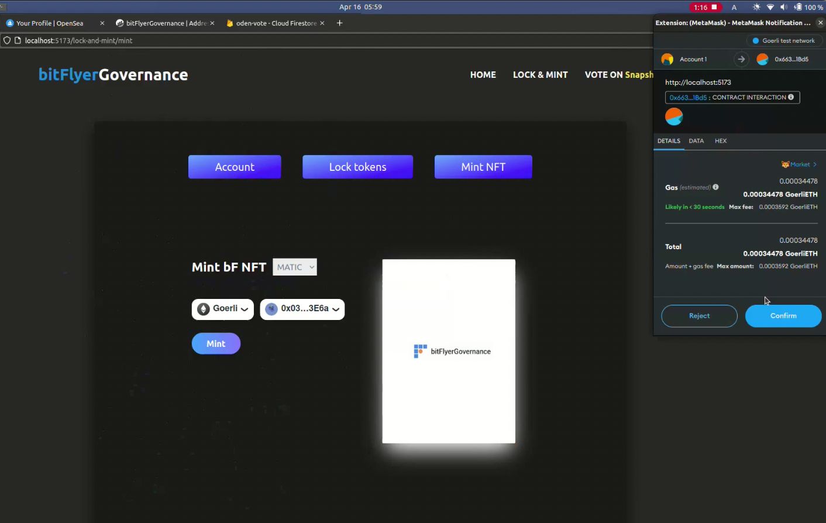Click the shield icon in the address bar
Viewport: 826px width, 523px height.
point(7,40)
